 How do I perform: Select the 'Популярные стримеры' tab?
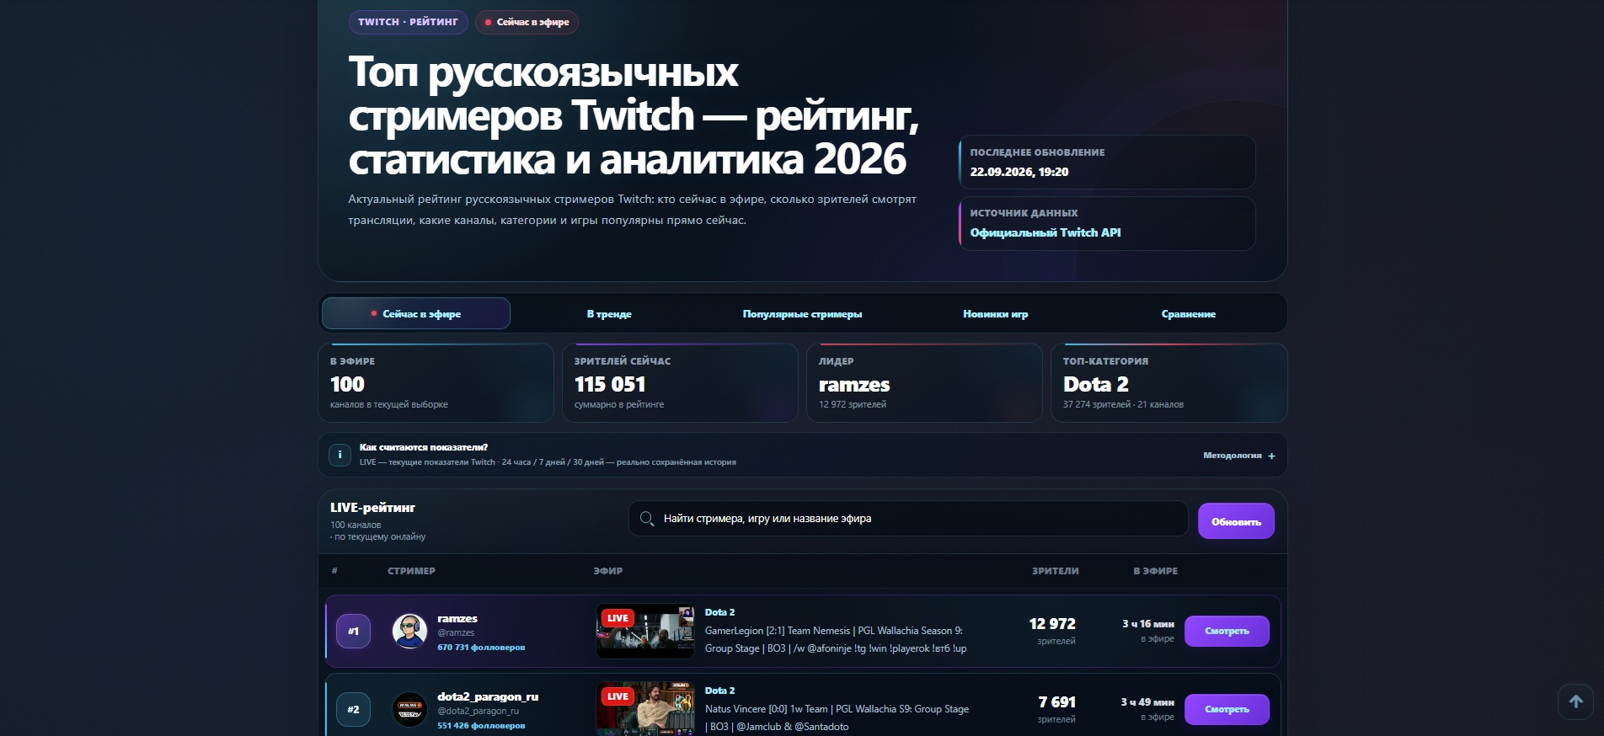coord(802,314)
